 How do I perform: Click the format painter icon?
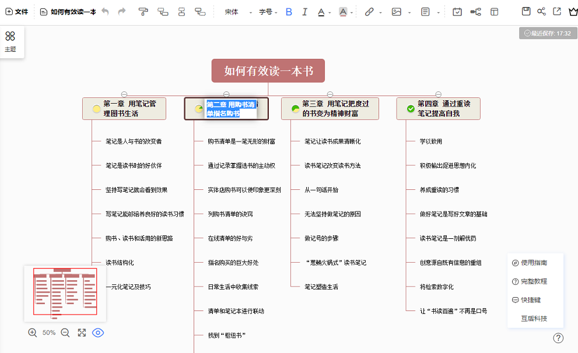pos(143,12)
